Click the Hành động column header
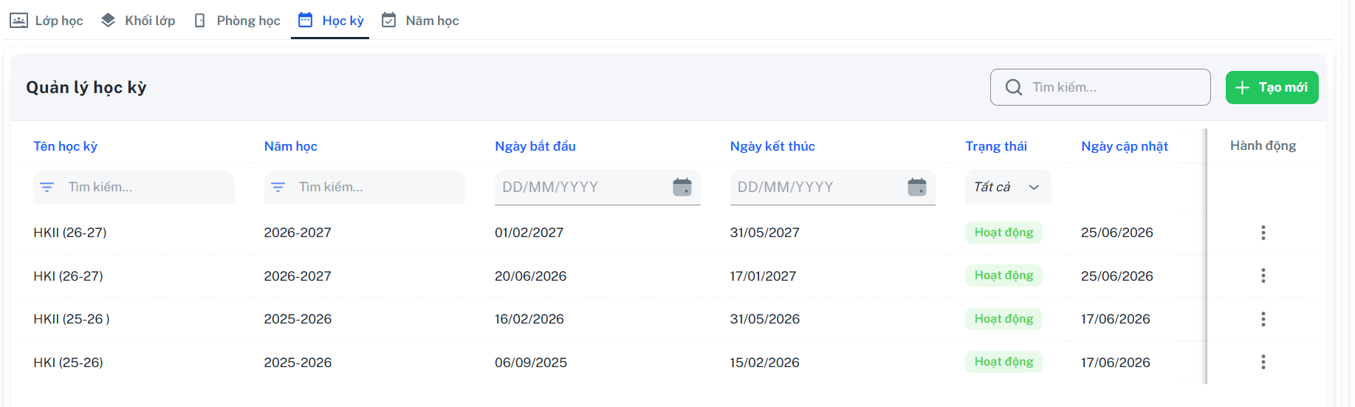Viewport: 1355px width, 407px height. [1263, 146]
